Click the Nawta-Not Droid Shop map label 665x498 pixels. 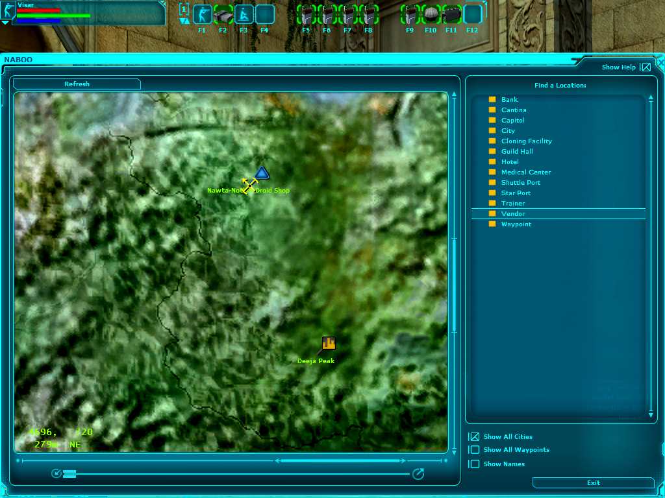249,191
